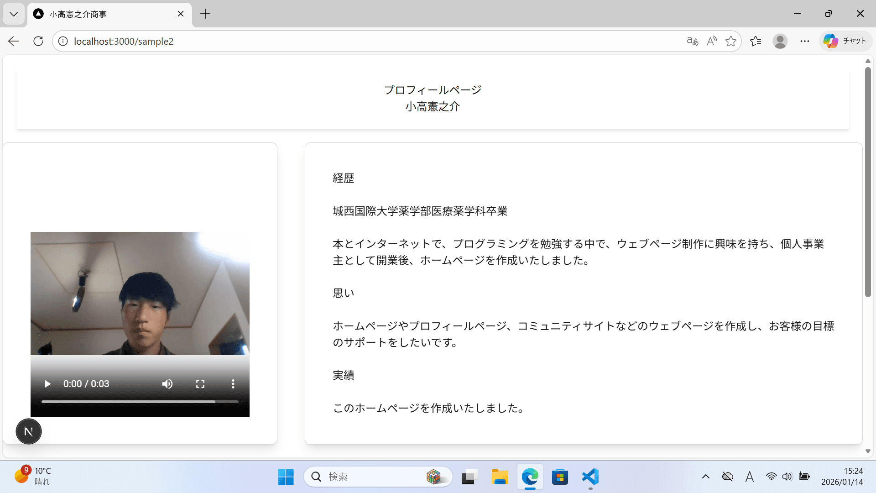Click the プロフィールページ header text
The width and height of the screenshot is (876, 493).
(433, 90)
